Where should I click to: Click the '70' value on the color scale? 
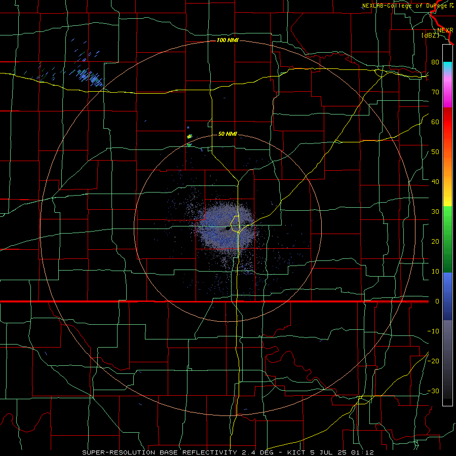click(435, 92)
